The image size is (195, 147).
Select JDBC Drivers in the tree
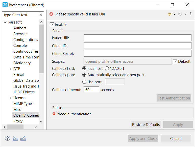click(24, 92)
